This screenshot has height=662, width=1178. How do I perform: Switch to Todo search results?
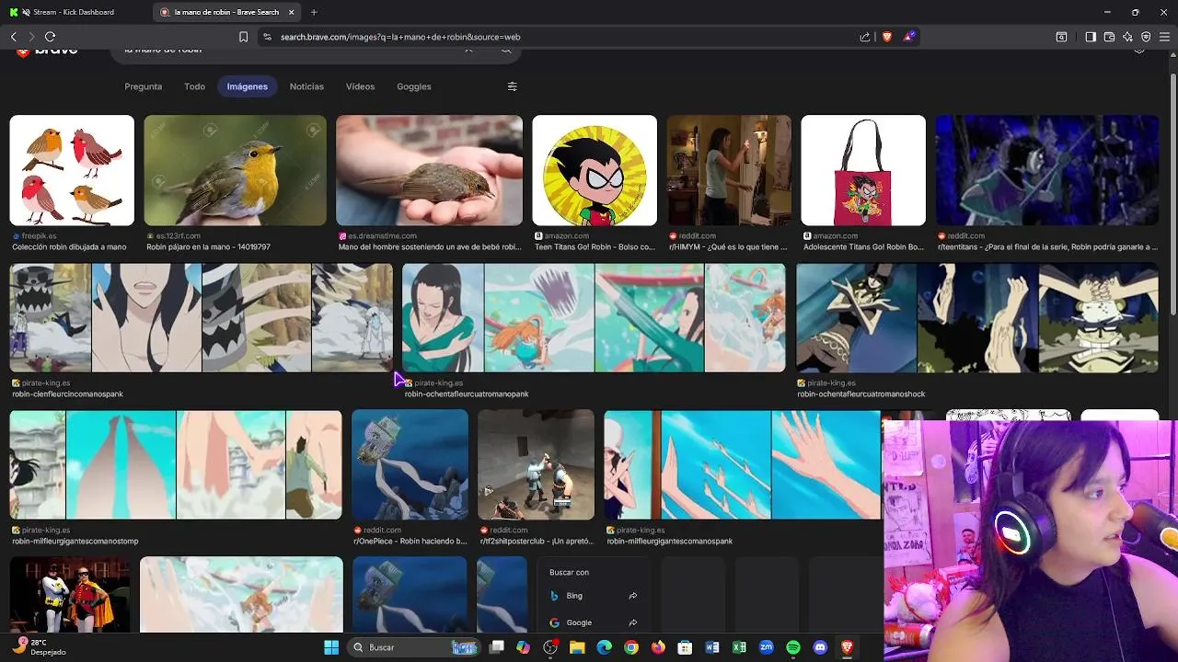coord(194,86)
